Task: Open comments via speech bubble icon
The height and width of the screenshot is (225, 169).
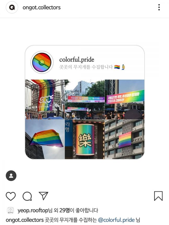Action: pyautogui.click(x=27, y=196)
